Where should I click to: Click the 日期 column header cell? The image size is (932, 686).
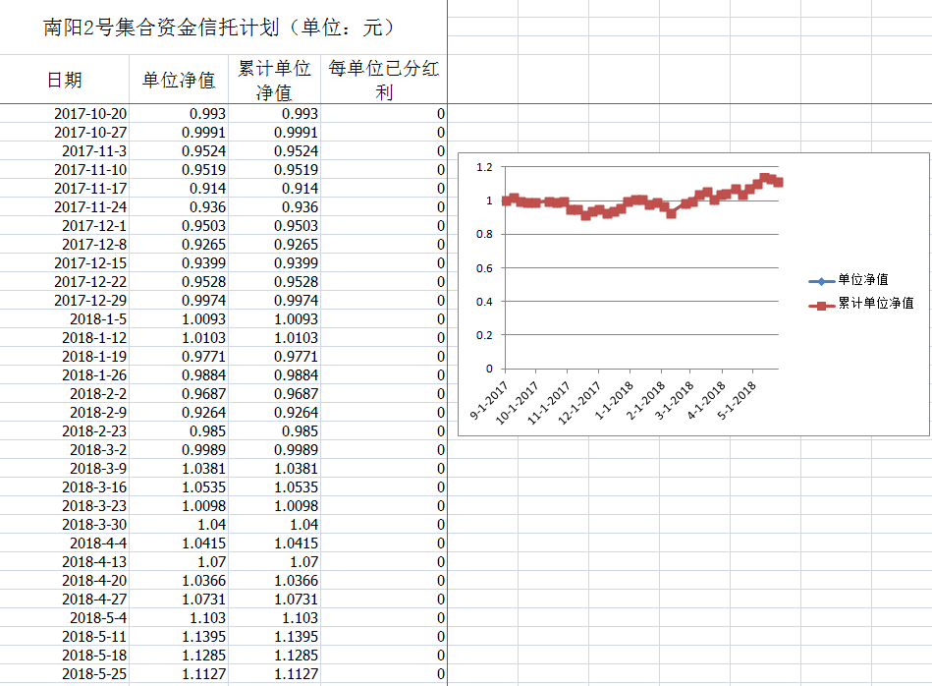point(65,81)
